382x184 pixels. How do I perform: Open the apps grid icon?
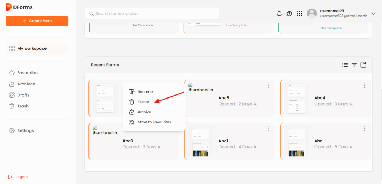coord(299,14)
